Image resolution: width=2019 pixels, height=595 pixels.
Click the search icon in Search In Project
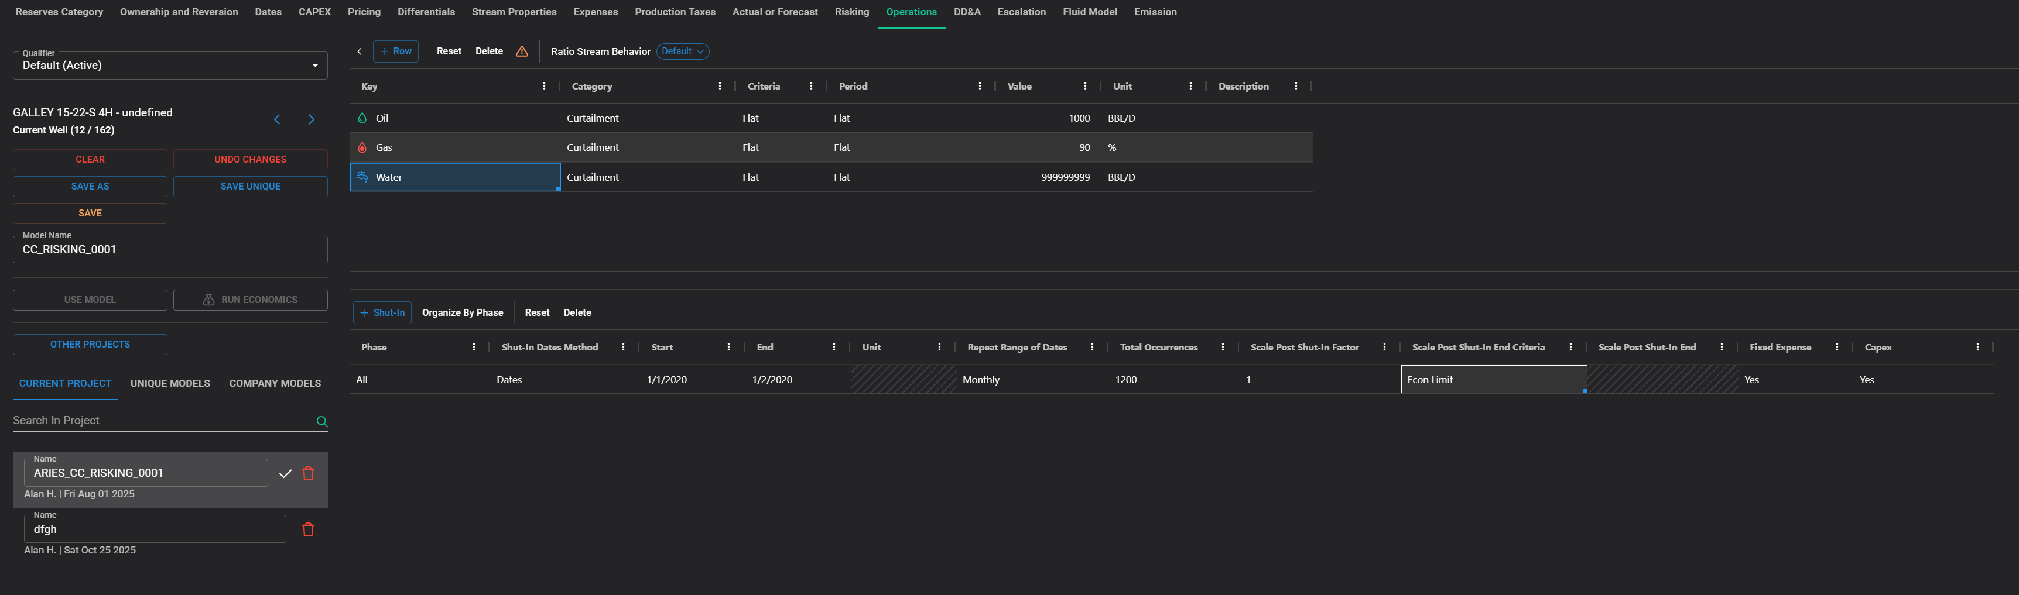tap(321, 421)
